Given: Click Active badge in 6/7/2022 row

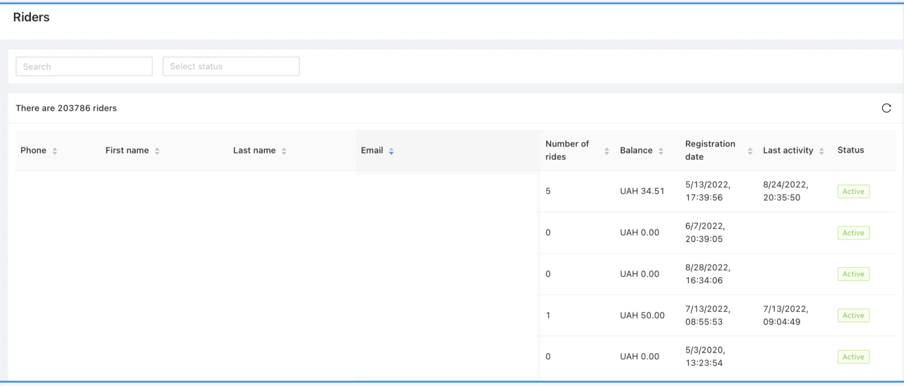Looking at the screenshot, I should click(x=853, y=233).
